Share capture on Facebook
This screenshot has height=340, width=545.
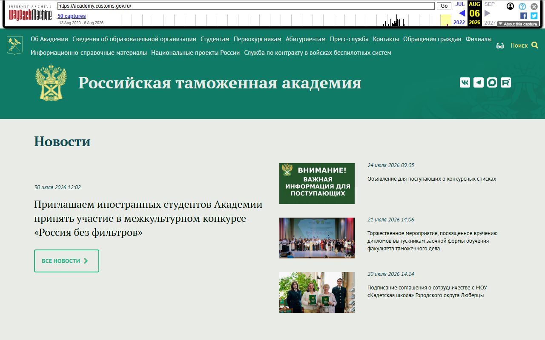[x=524, y=16]
